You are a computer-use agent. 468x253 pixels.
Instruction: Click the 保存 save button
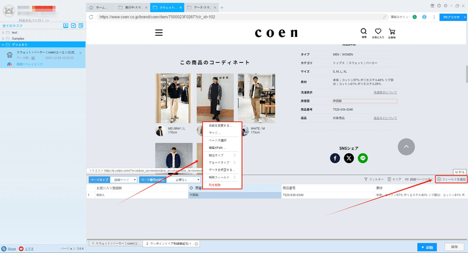(455, 247)
